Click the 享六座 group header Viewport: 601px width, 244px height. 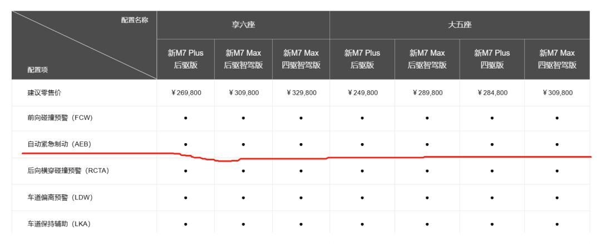tap(243, 25)
